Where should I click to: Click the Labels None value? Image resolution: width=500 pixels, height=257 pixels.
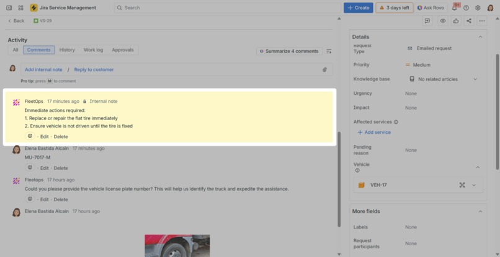tap(411, 227)
